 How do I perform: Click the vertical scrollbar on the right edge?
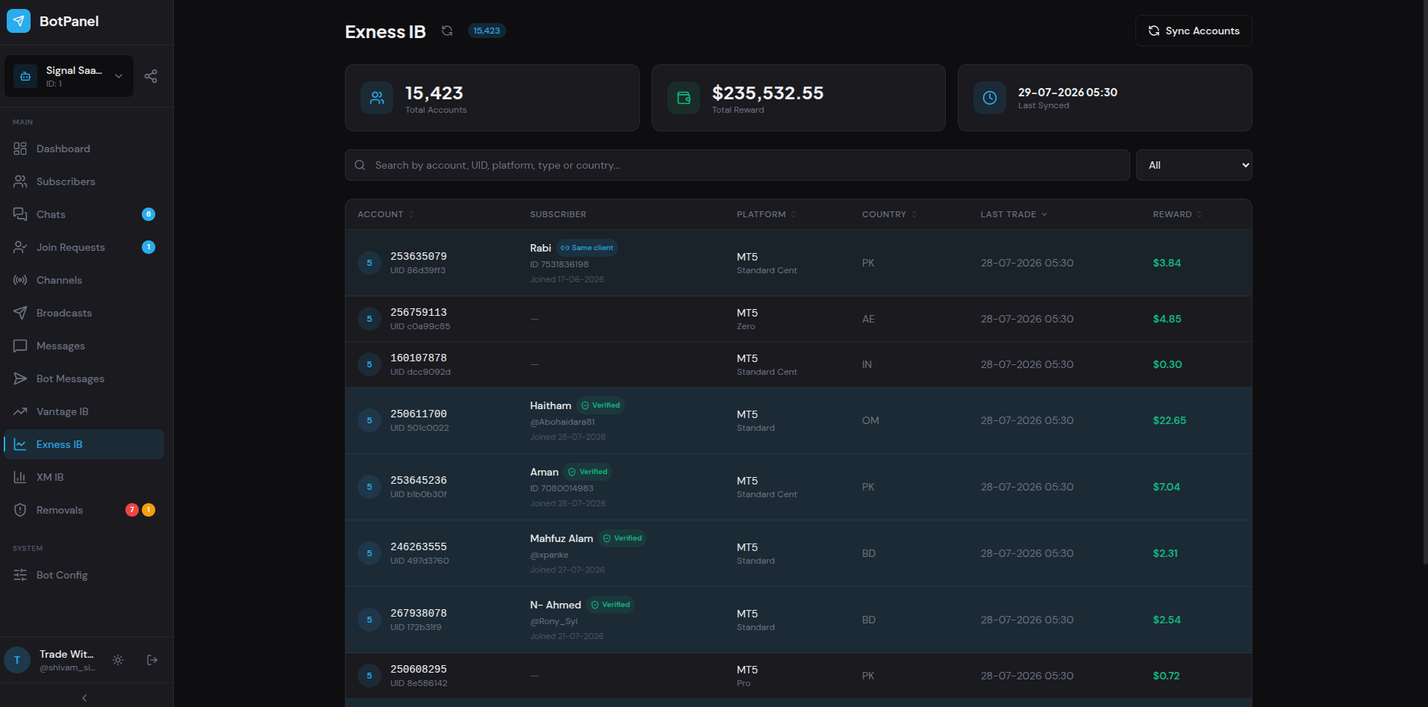(1424, 284)
